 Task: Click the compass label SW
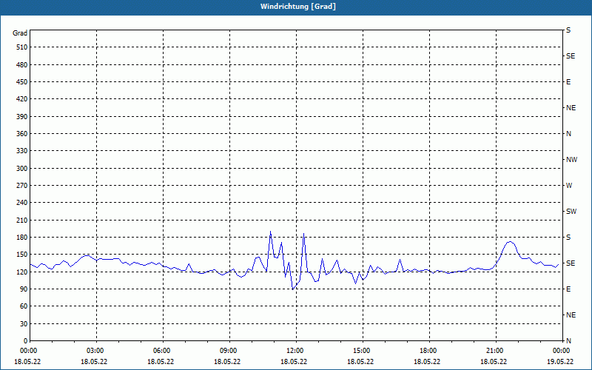pyautogui.click(x=571, y=212)
